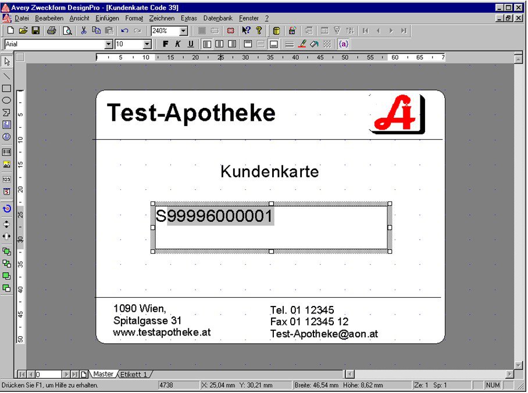Select the Barcode tool in left toolbar
This screenshot has height=393, width=528.
click(7, 152)
